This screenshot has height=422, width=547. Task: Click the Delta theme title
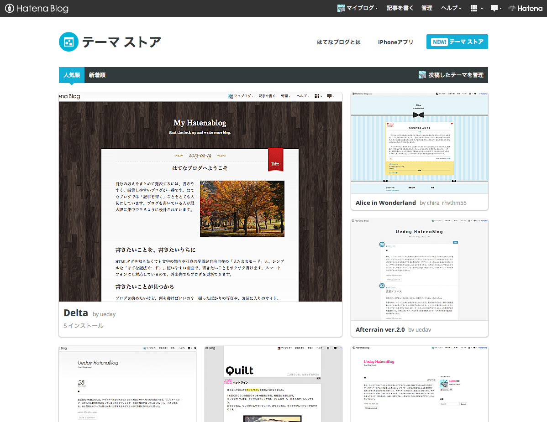click(76, 313)
